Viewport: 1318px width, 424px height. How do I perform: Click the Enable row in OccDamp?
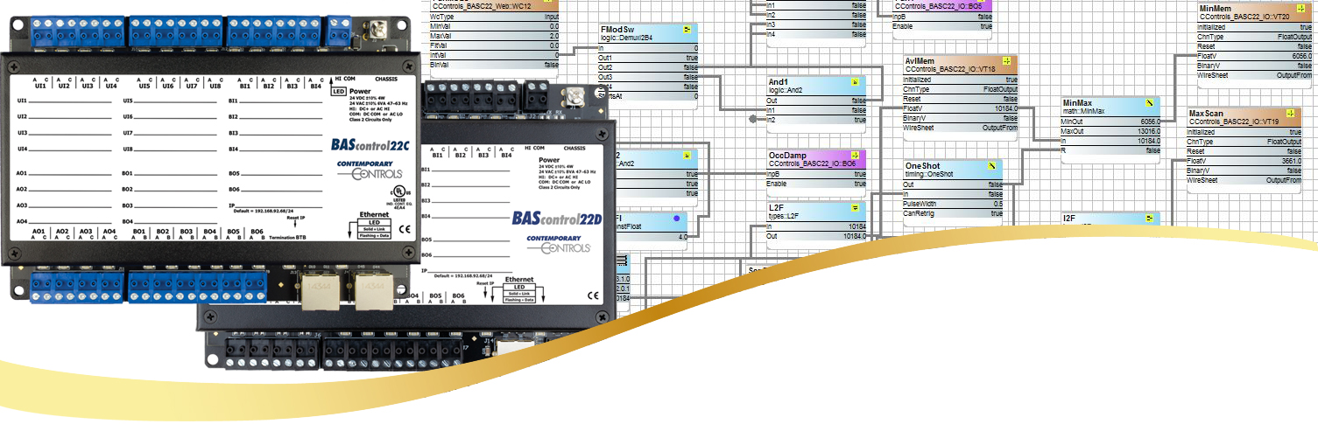point(816,184)
